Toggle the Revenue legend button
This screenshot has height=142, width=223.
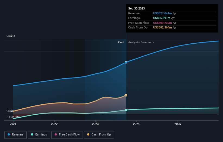tap(15, 135)
